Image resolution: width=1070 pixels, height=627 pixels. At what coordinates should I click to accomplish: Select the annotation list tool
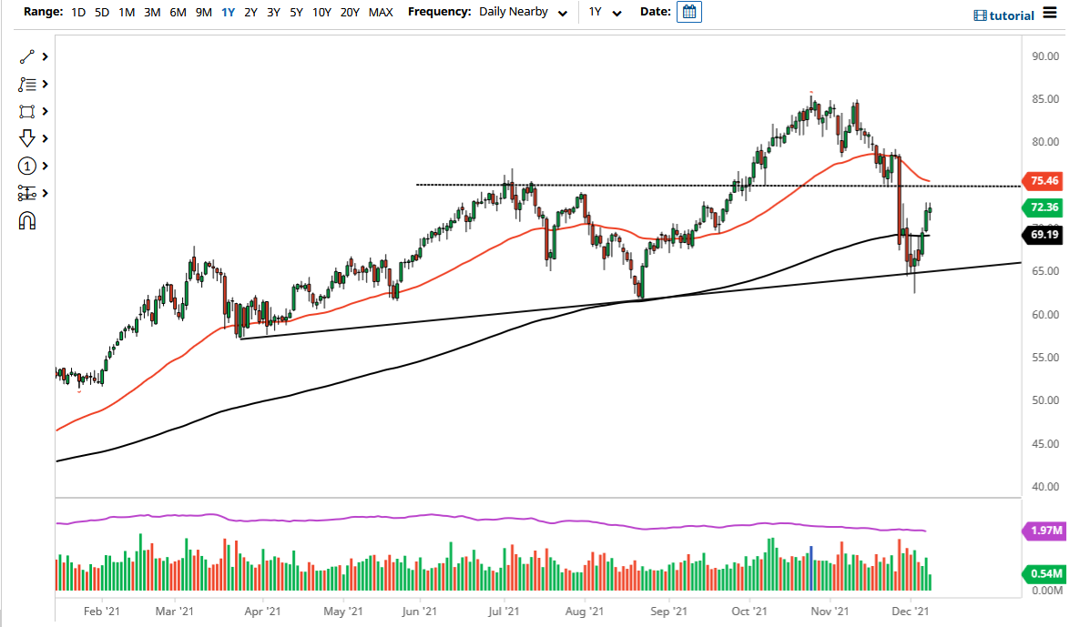click(25, 84)
